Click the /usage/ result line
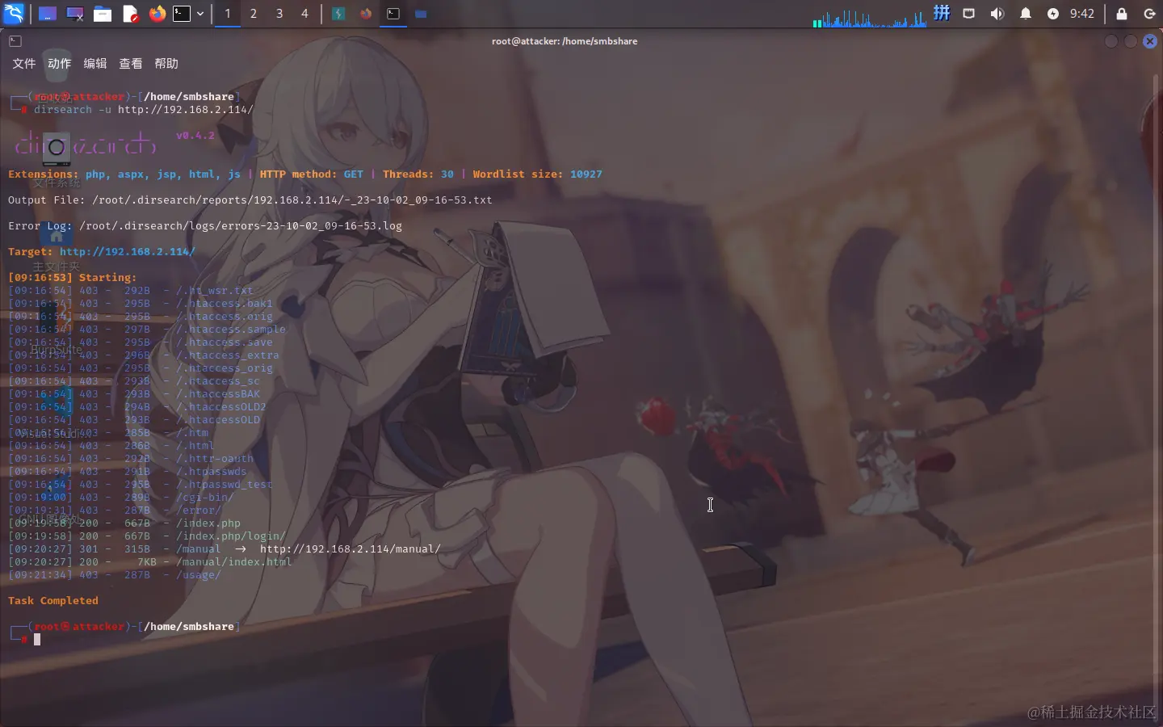Viewport: 1163px width, 727px height. coord(115,575)
